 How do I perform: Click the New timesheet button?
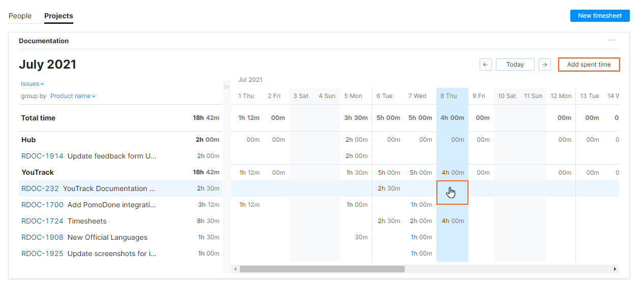tap(600, 16)
